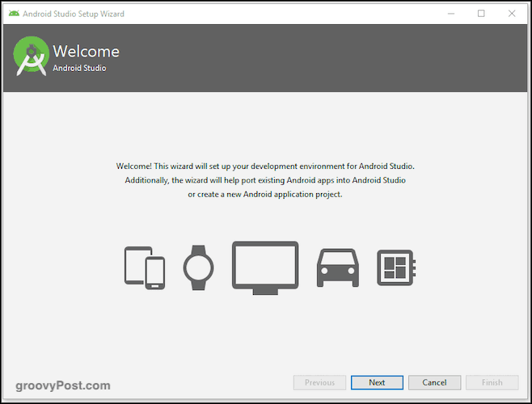Viewport: 532px width, 404px height.
Task: Click the line starting 'Welcome! This wizard will set up'
Action: [x=265, y=166]
